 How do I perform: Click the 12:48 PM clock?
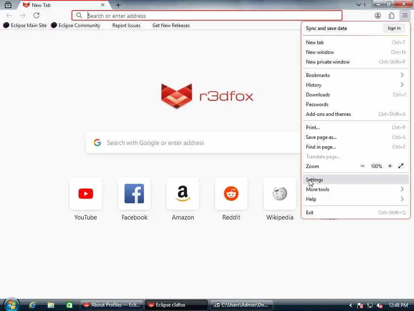pos(398,305)
